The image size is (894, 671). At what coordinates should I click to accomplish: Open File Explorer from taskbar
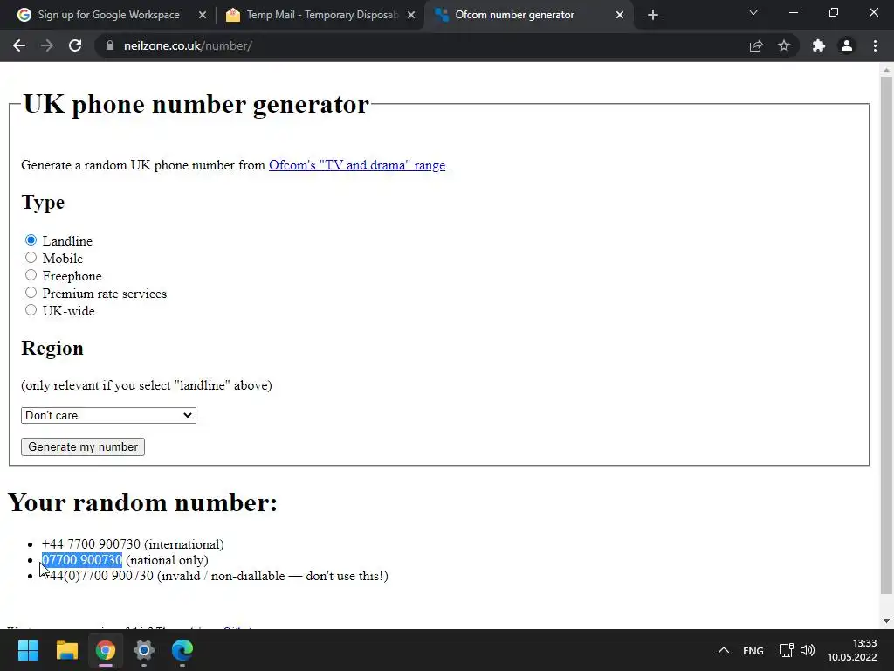[66, 650]
